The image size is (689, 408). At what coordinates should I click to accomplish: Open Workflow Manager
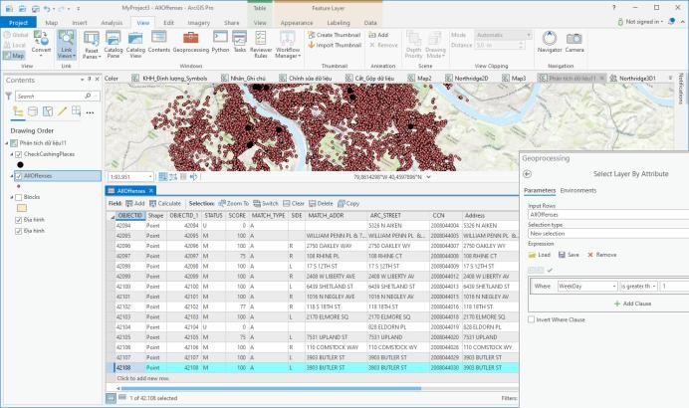pos(288,45)
